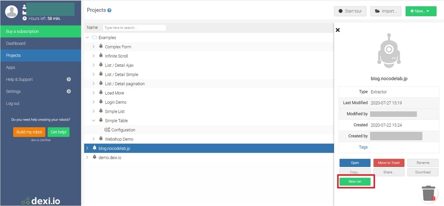
Task: Click the Name column header
Action: click(92, 27)
